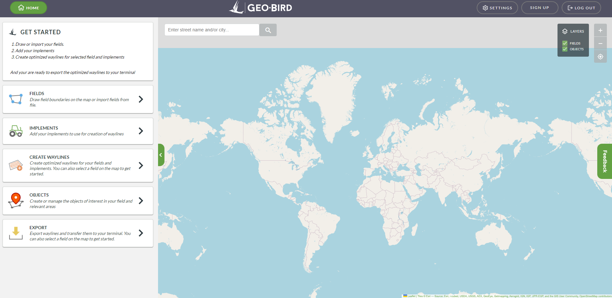The width and height of the screenshot is (612, 298).
Task: Zoom in the map with plus
Action: [600, 30]
